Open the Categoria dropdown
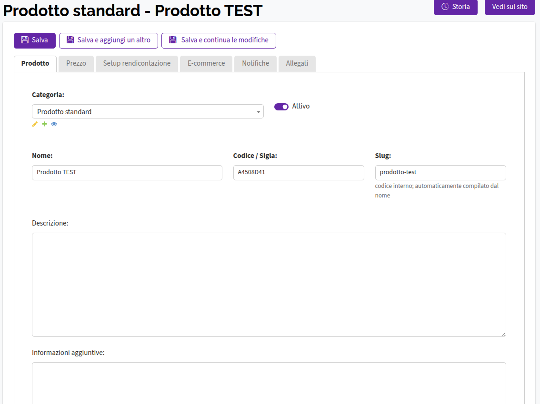This screenshot has height=404, width=540. (148, 111)
